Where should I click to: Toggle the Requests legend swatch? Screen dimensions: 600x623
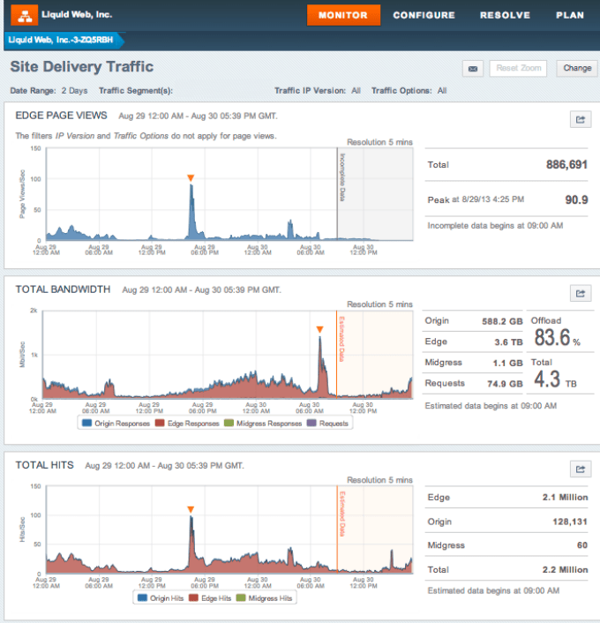pyautogui.click(x=311, y=423)
